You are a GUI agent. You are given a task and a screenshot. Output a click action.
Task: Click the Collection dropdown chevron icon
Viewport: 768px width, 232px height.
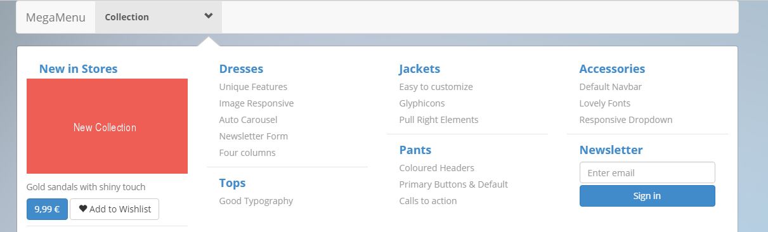point(209,16)
